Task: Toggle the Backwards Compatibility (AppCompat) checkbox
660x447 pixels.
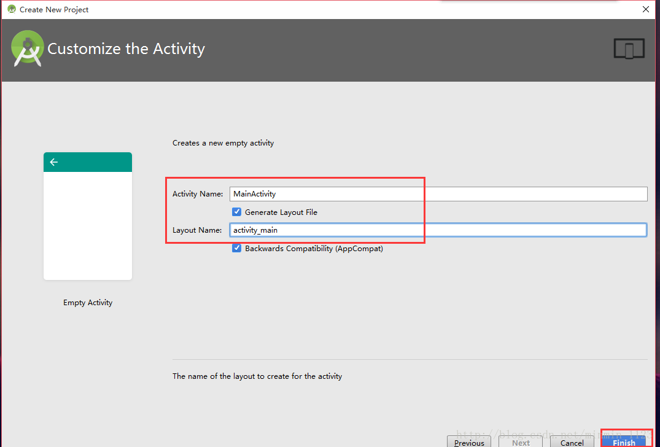Action: tap(236, 248)
